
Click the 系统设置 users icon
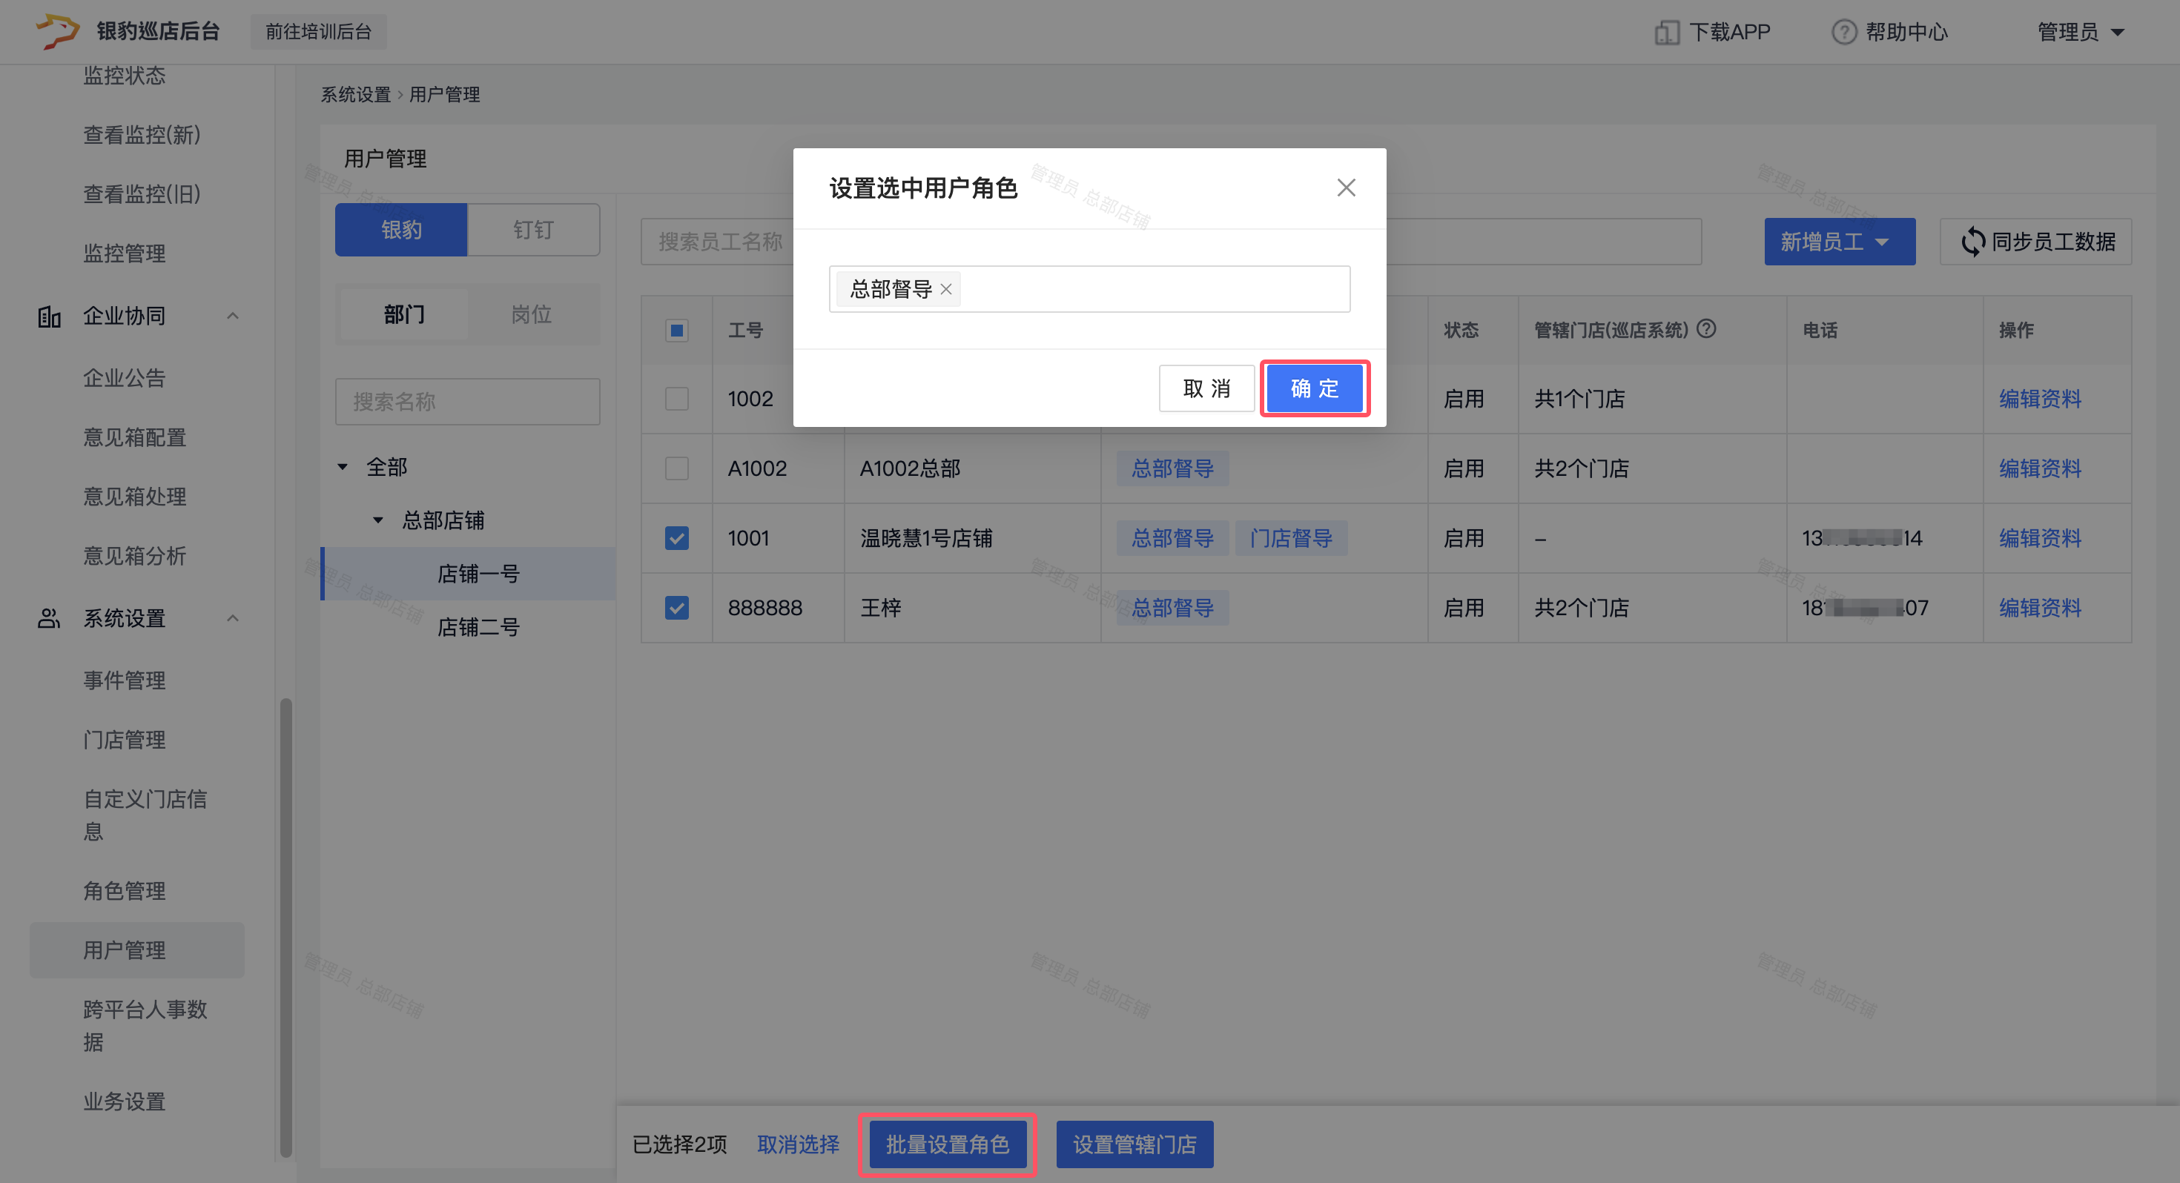pos(49,619)
